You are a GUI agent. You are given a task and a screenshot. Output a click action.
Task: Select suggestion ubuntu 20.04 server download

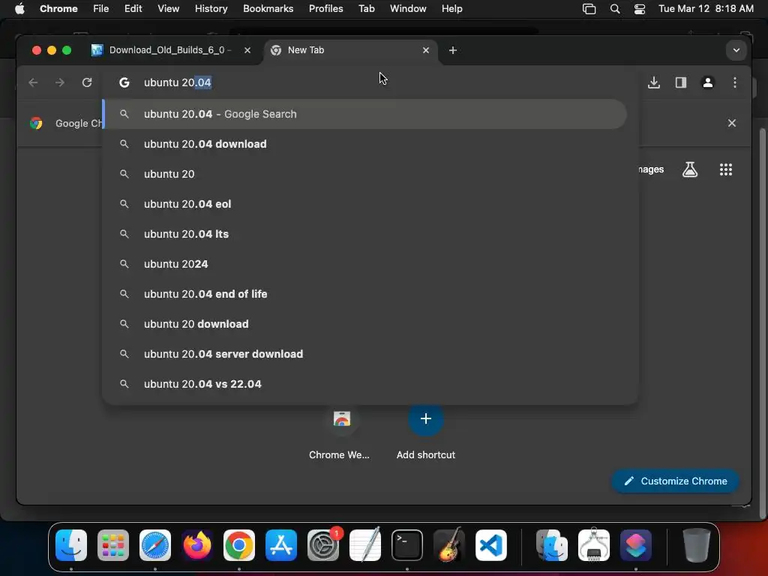[365, 354]
